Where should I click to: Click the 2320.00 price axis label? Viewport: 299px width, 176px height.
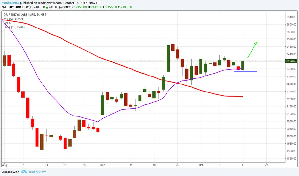pos(292,76)
